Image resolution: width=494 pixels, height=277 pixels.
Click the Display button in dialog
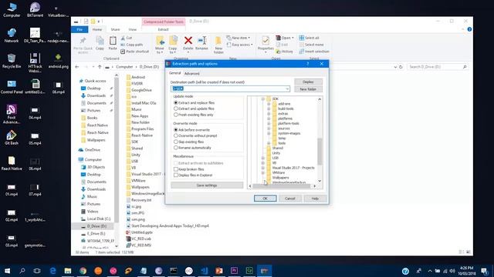point(308,82)
